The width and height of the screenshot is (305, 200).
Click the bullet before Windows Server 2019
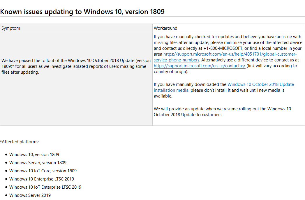[6, 195]
